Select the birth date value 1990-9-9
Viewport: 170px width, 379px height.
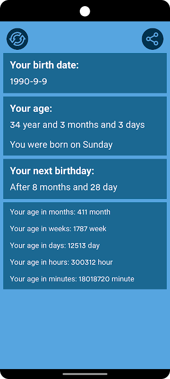28,81
